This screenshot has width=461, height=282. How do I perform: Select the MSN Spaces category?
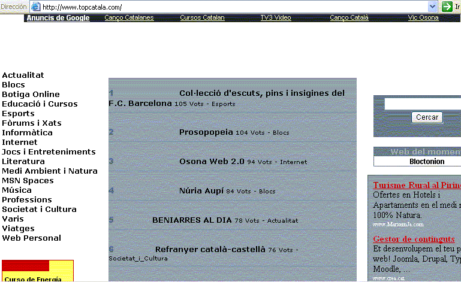click(28, 181)
